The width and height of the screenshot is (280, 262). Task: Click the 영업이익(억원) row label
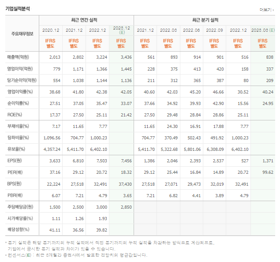tap(20, 69)
